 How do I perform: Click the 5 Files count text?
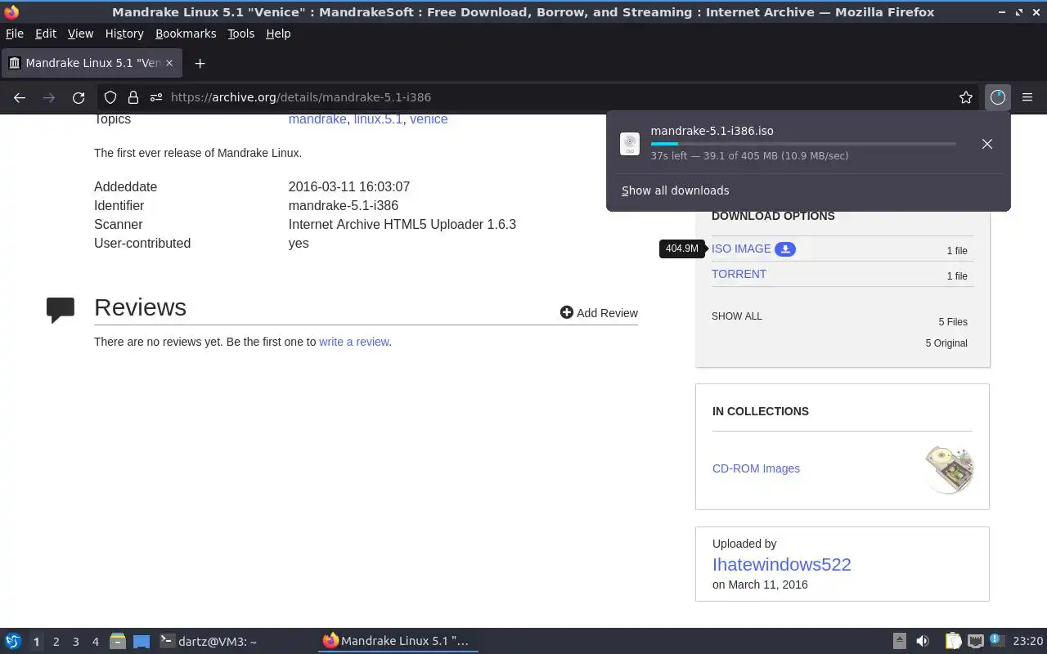953,322
